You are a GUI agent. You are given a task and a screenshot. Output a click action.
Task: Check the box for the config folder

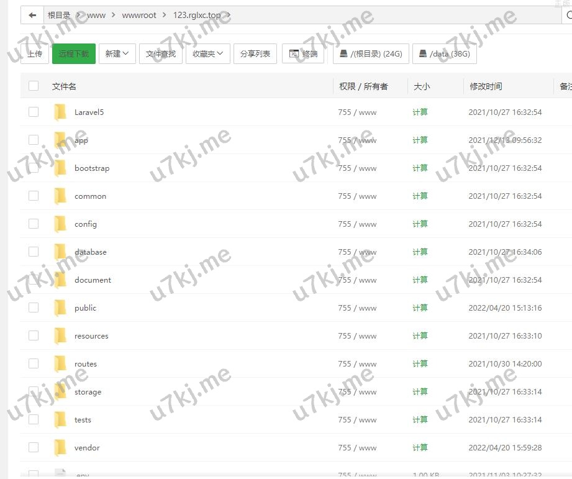tap(34, 224)
